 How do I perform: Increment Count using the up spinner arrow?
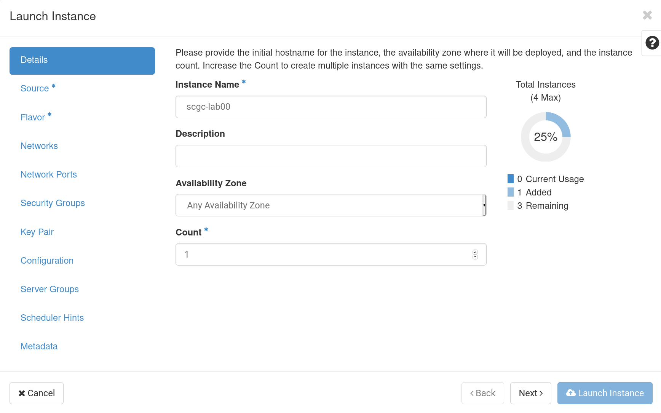tap(475, 252)
